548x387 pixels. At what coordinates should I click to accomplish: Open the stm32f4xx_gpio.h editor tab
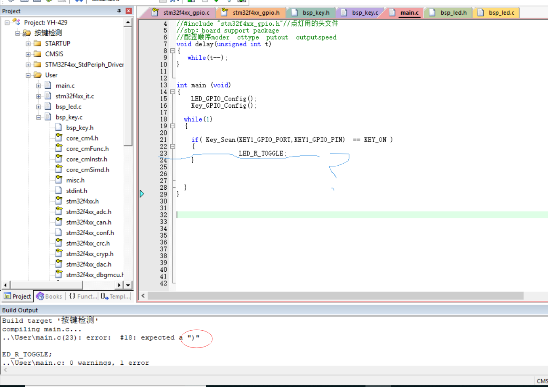[256, 13]
